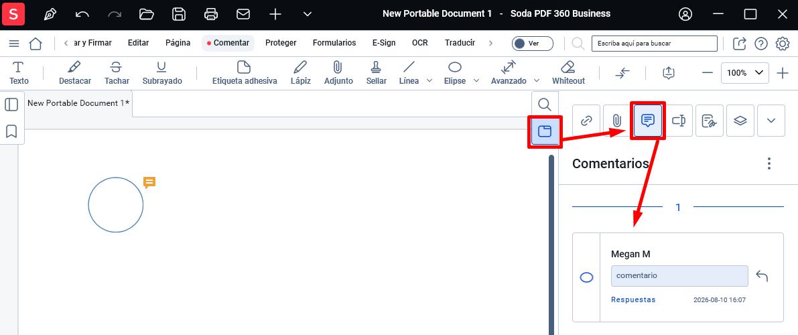Switch to the Proteger tab
The width and height of the screenshot is (798, 335).
[x=281, y=43]
